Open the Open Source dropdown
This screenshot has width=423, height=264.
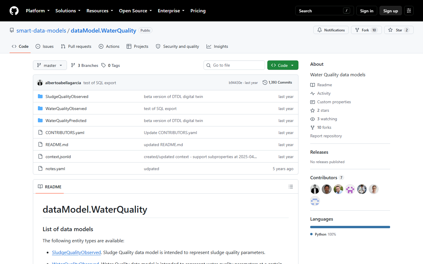point(135,11)
